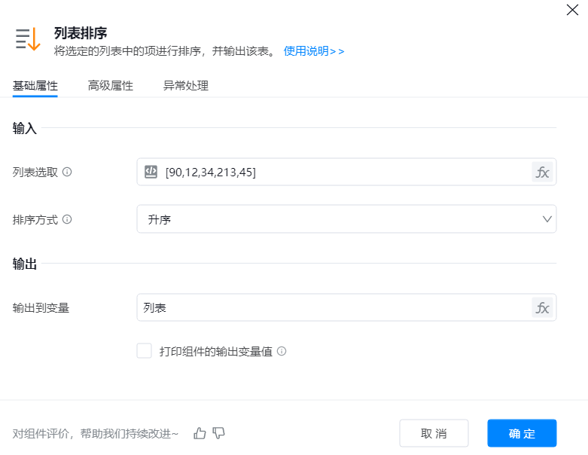Click the fx expression icon for list selection
The height and width of the screenshot is (455, 588).
542,172
